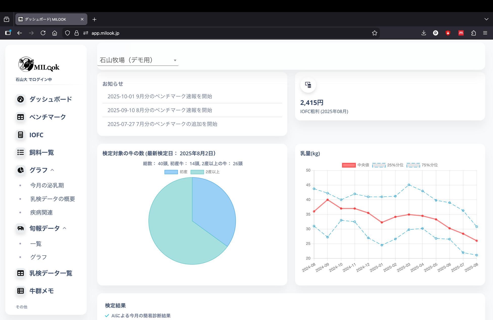Click the cow icon beside 旬報データ
This screenshot has width=493, height=320.
[x=20, y=228]
